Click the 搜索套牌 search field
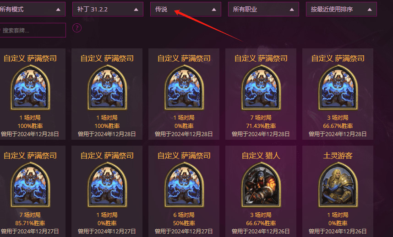393x237 pixels. point(33,30)
